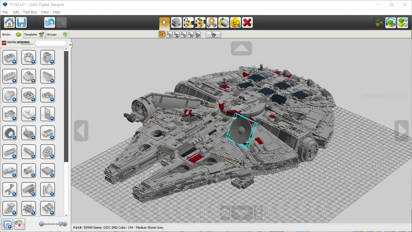Select the Hide tool minifig head icon

pyautogui.click(x=235, y=22)
